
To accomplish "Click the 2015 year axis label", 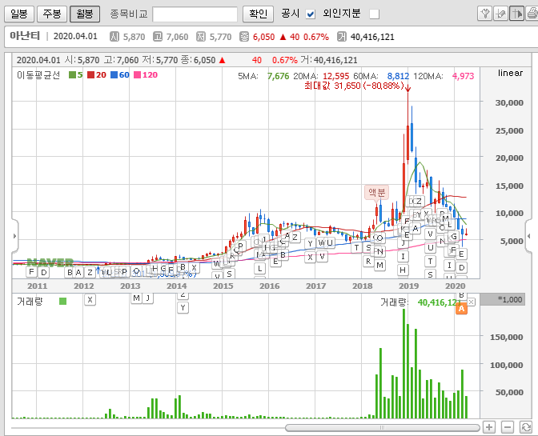I will click(x=223, y=286).
